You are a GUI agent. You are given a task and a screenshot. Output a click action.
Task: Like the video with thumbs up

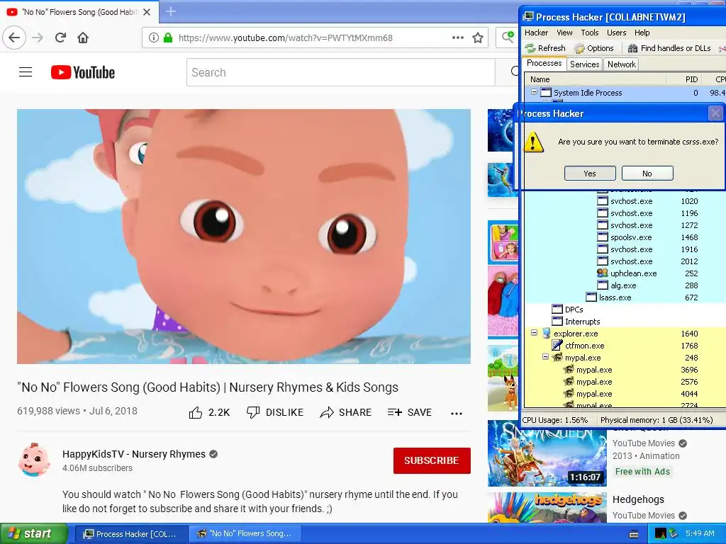(209, 412)
